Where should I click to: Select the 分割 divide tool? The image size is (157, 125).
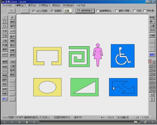(12, 66)
